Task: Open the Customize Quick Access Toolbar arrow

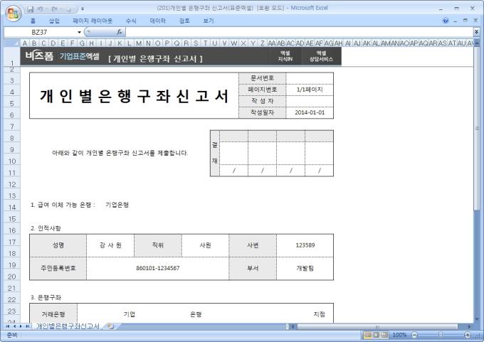Action: tap(83, 9)
